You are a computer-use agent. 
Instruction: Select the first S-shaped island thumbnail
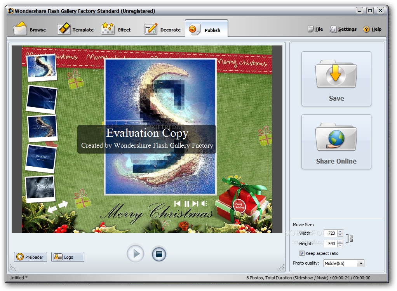[42, 67]
